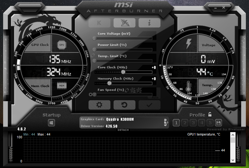Click the 4.6.2 version number
249x168 pixels.
coord(22,129)
